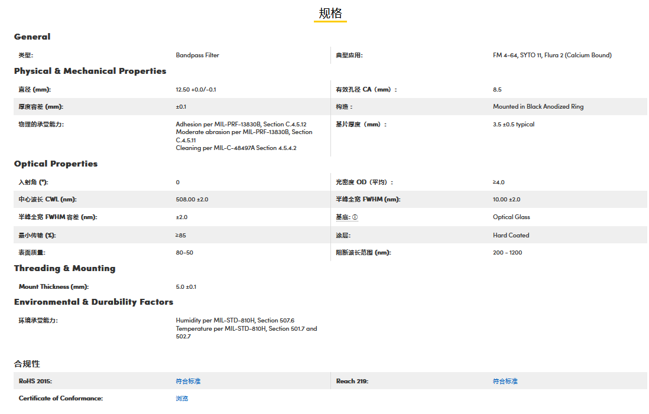Click the Physical & Mechanical Properties heading
Image resolution: width=649 pixels, height=414 pixels.
point(90,71)
